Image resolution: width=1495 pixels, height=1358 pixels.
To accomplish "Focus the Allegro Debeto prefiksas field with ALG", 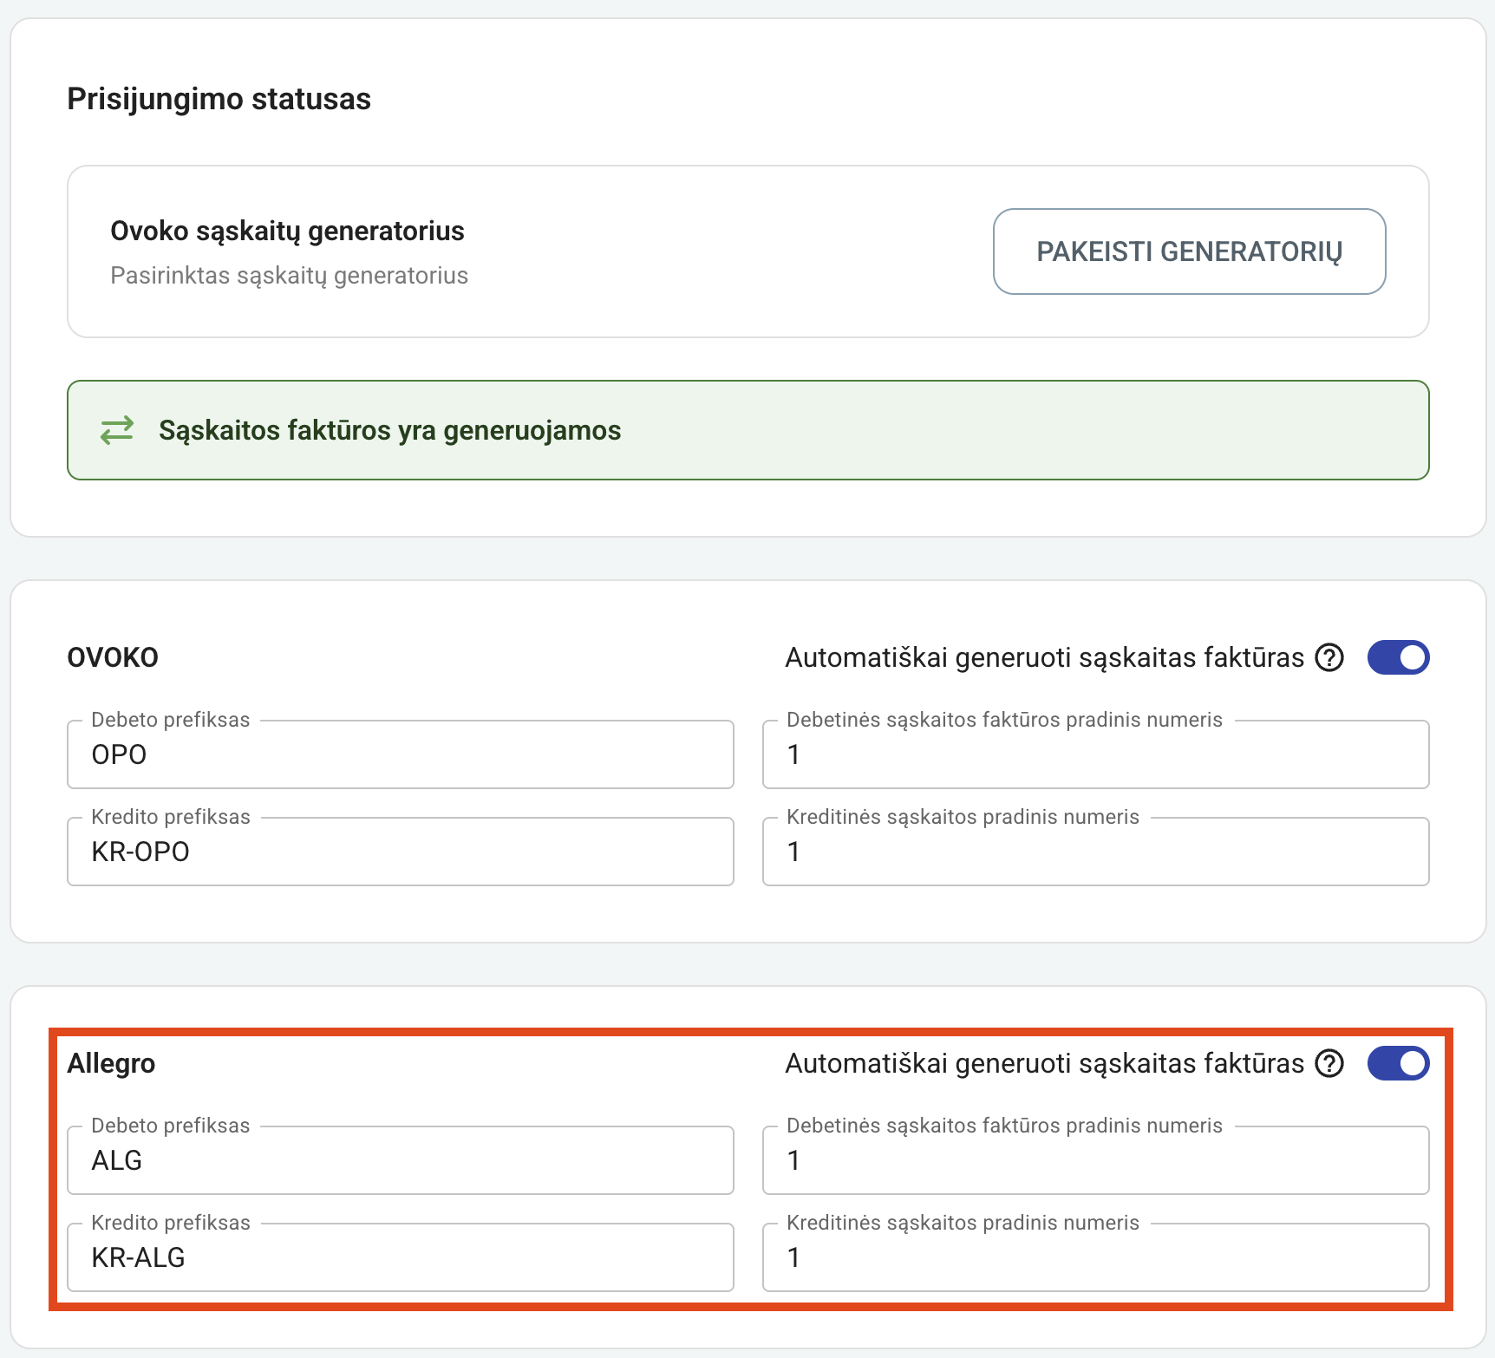I will pyautogui.click(x=401, y=1160).
